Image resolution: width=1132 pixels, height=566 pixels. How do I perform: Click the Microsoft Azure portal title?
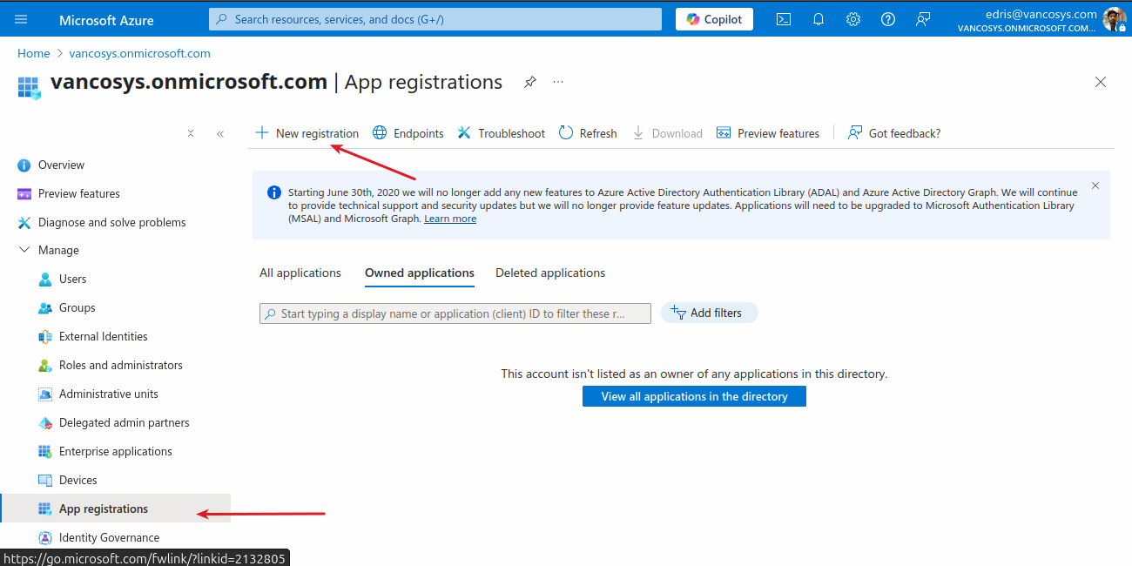pos(106,19)
